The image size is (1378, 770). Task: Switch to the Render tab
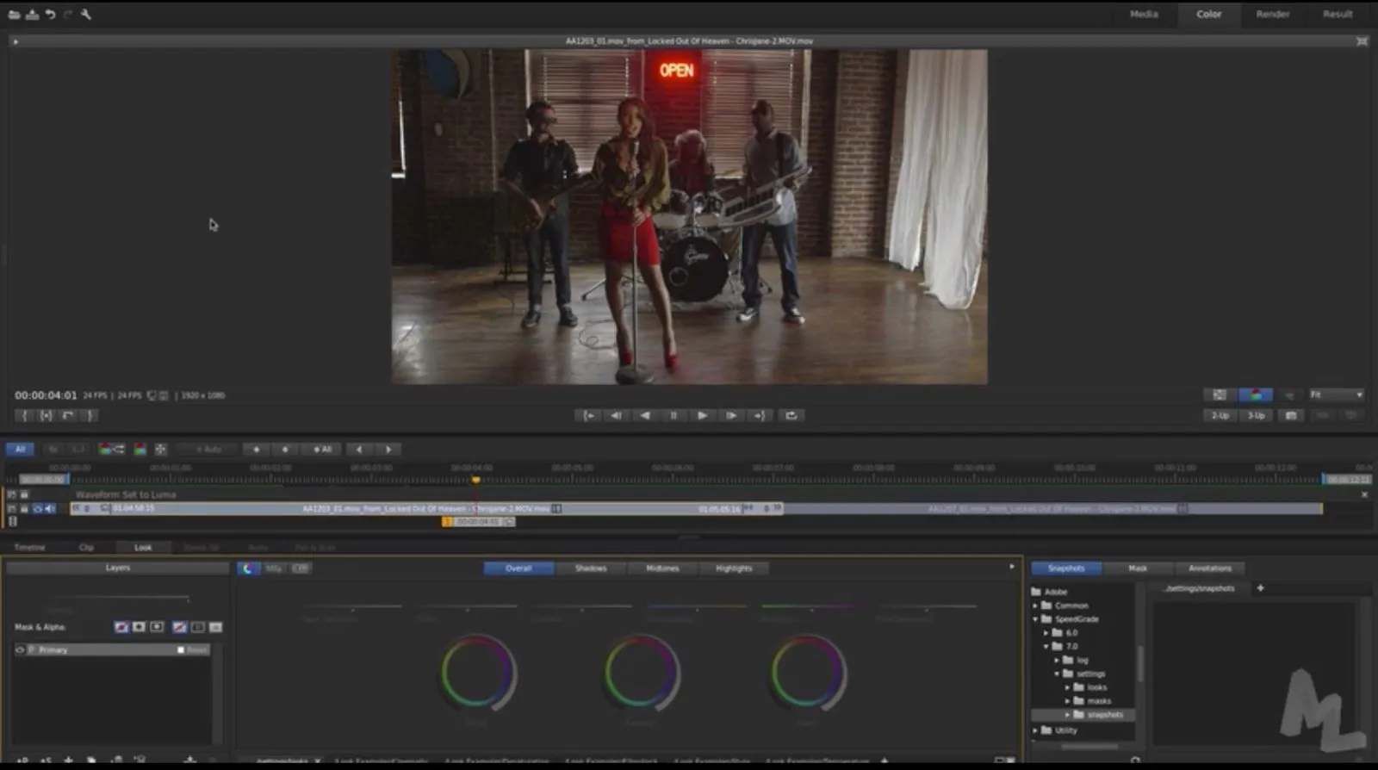pyautogui.click(x=1272, y=14)
